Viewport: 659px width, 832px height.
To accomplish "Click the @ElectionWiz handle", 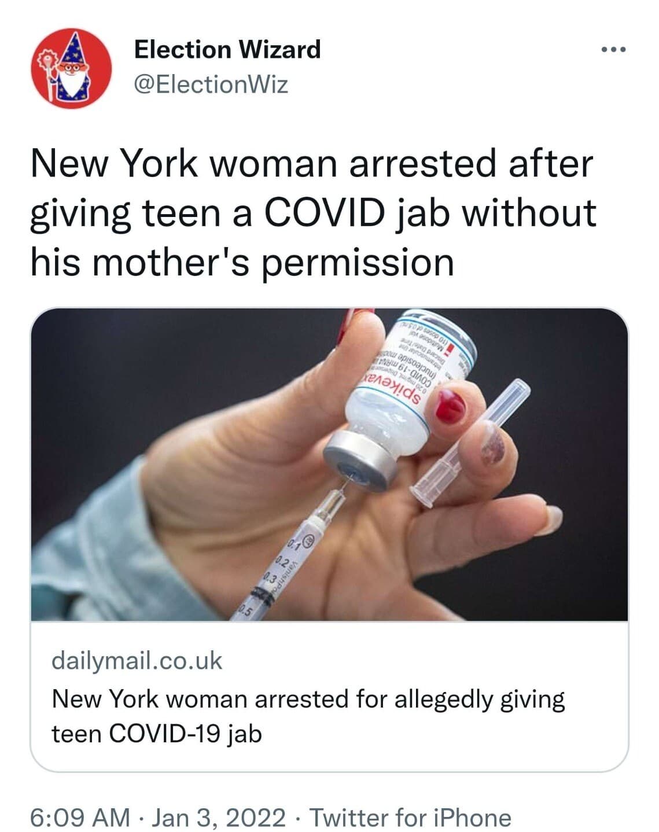I will [211, 85].
